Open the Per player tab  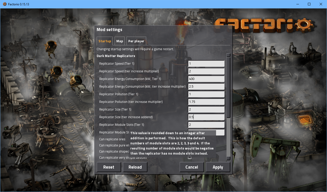[x=136, y=41]
